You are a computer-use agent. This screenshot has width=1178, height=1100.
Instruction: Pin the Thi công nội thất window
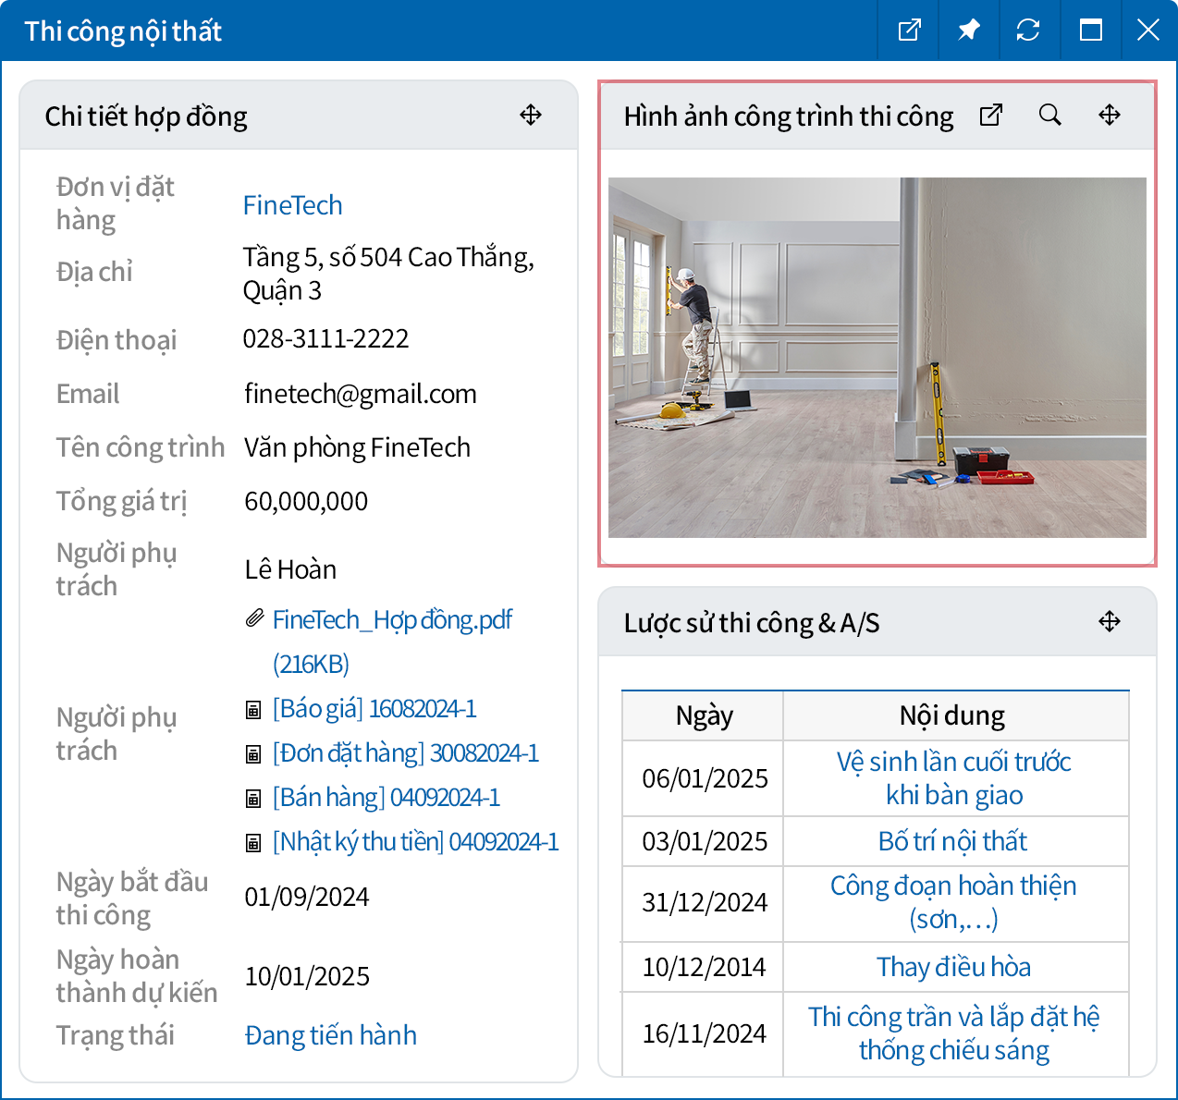968,31
